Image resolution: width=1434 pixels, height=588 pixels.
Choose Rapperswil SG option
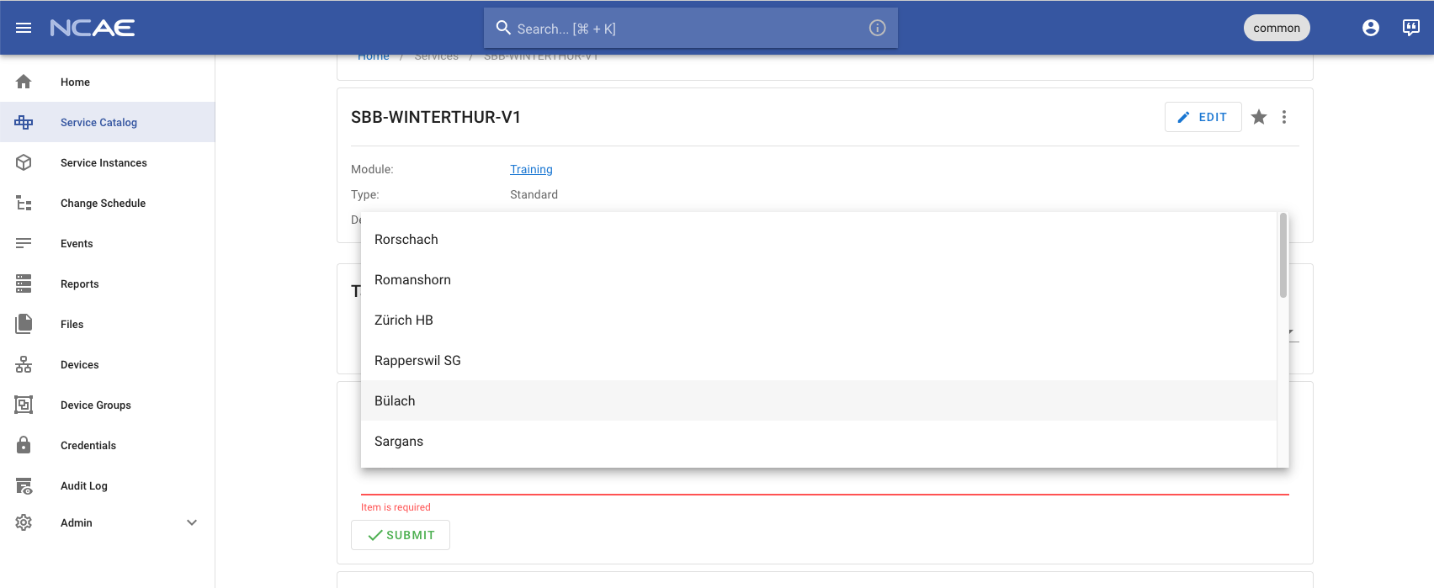coord(819,360)
